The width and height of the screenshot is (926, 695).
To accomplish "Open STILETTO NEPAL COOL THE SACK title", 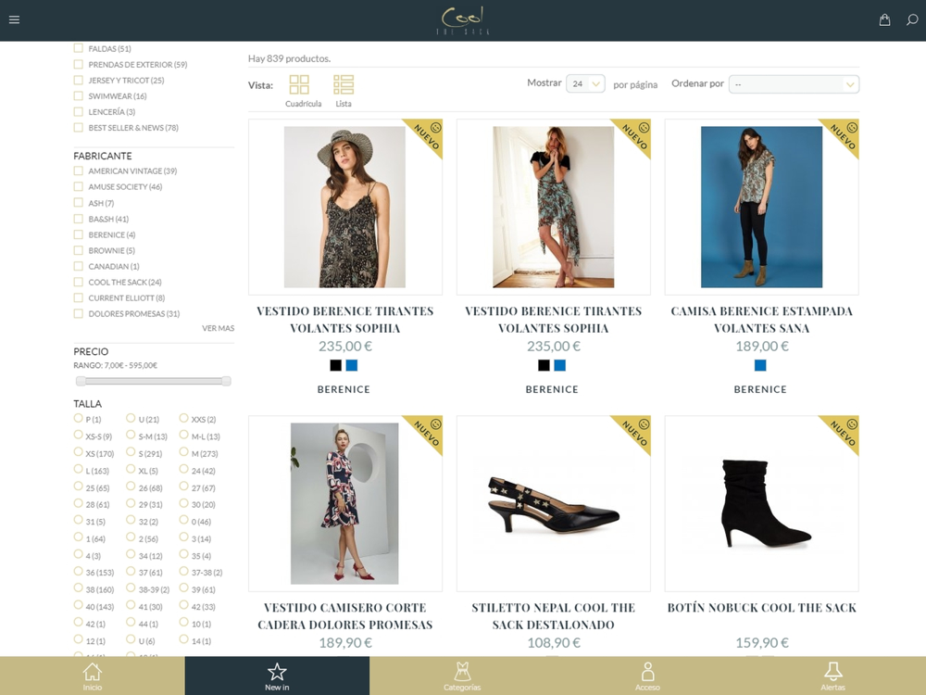I will tap(554, 616).
